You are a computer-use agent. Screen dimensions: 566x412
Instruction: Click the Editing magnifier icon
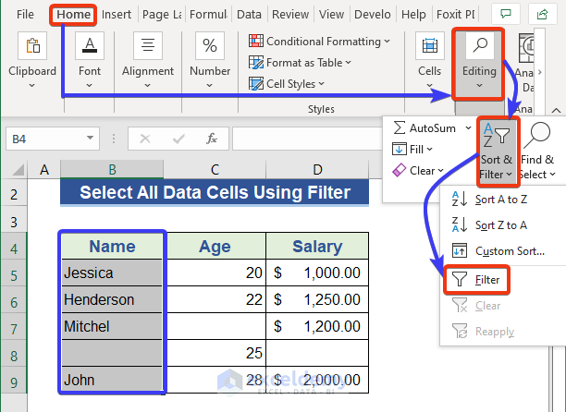pos(480,46)
